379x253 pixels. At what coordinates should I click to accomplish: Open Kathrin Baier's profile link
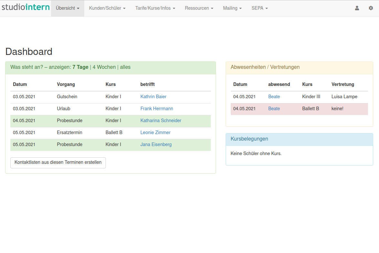coord(153,97)
